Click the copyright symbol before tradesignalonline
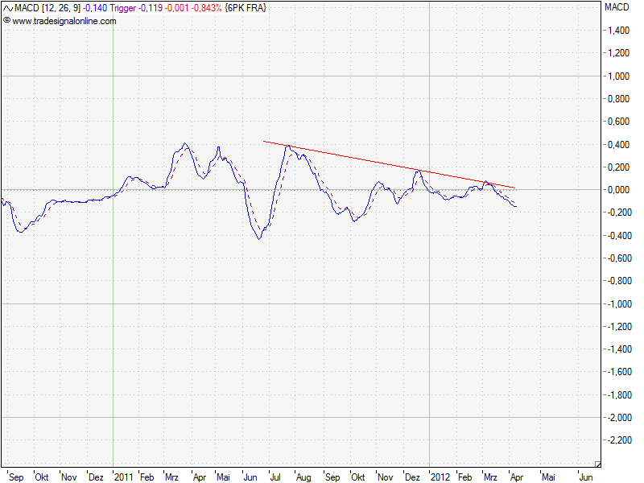The image size is (644, 483). [6, 20]
